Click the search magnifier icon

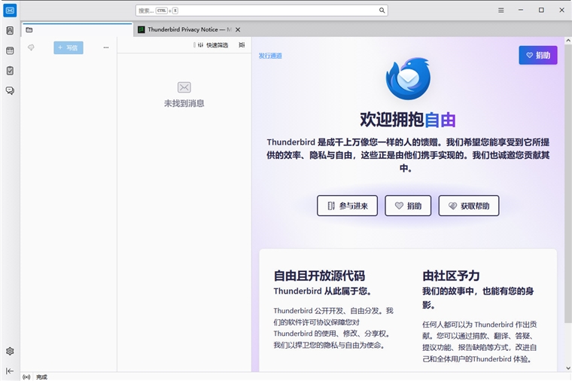click(x=382, y=11)
